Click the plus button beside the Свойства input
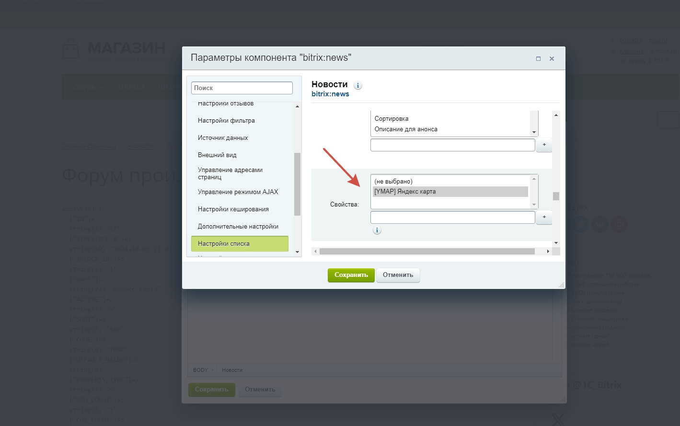680x426 pixels. 544,218
